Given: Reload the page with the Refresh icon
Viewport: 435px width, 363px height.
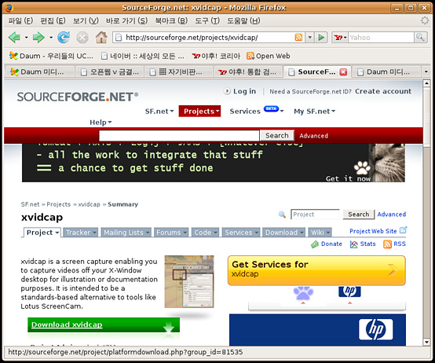Looking at the screenshot, I should pos(64,37).
